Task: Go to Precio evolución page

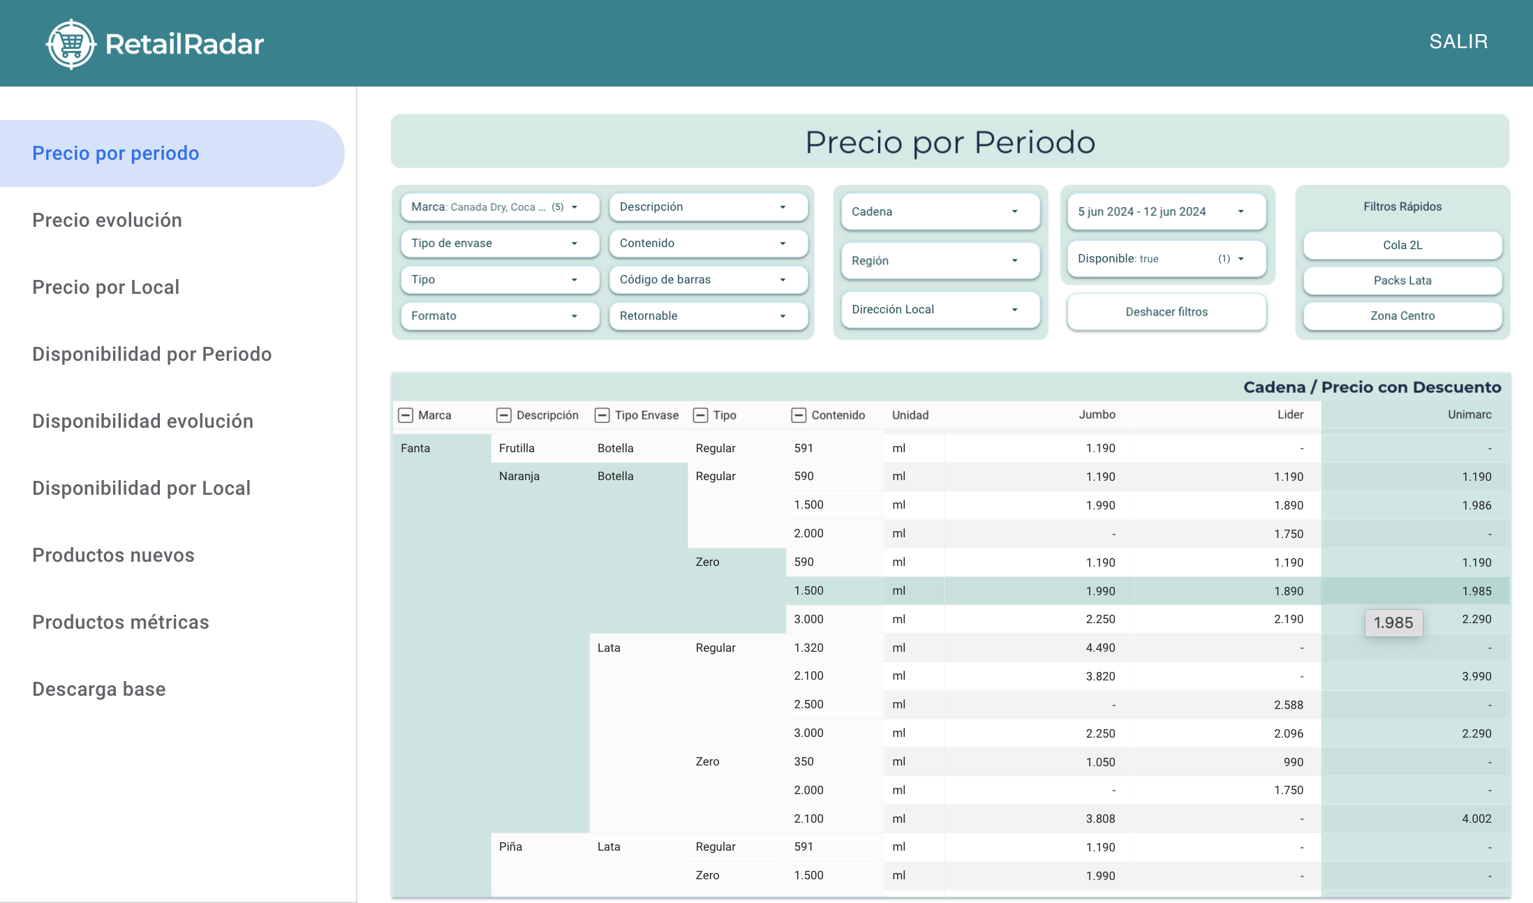Action: [x=107, y=221]
